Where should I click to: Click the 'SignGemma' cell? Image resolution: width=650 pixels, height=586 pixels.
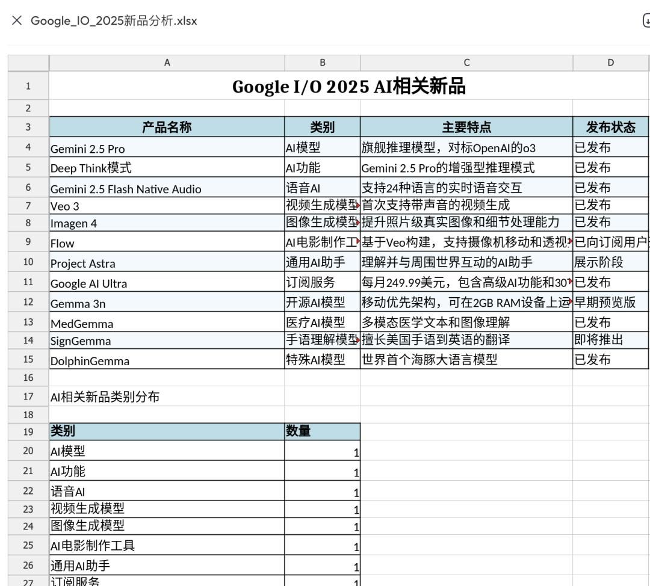167,341
